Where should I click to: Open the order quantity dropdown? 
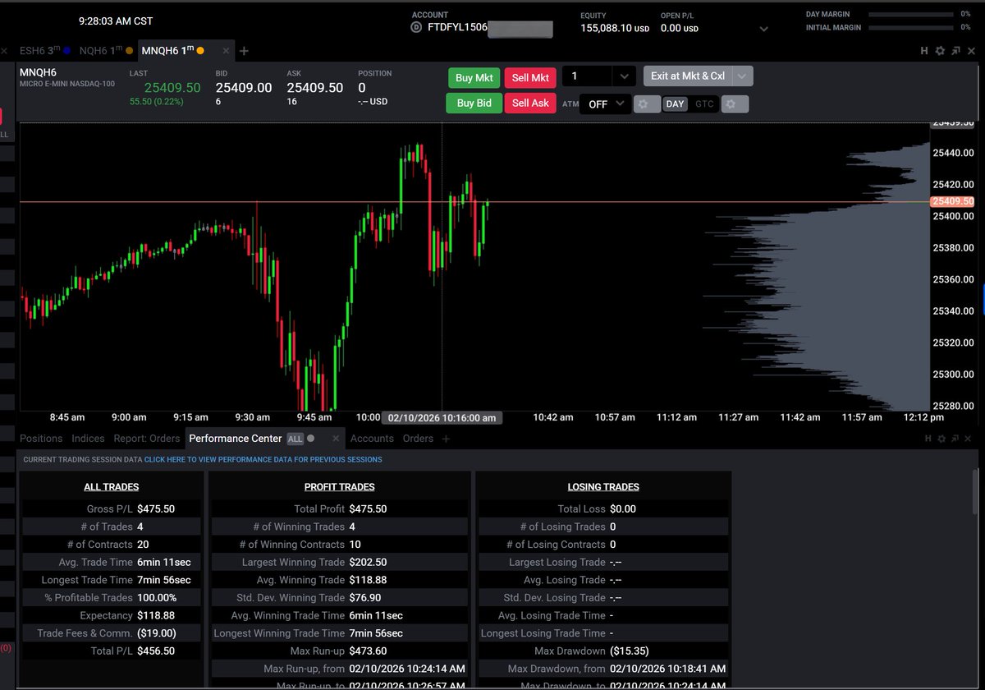625,76
